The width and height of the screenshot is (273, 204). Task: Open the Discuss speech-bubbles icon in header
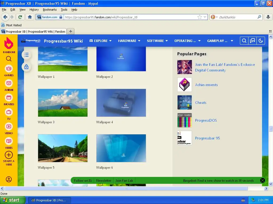click(252, 41)
